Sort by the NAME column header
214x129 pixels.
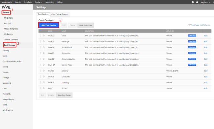64,31
